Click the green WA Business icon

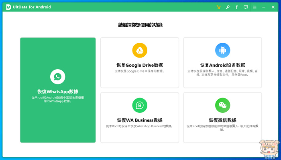coord(140,105)
